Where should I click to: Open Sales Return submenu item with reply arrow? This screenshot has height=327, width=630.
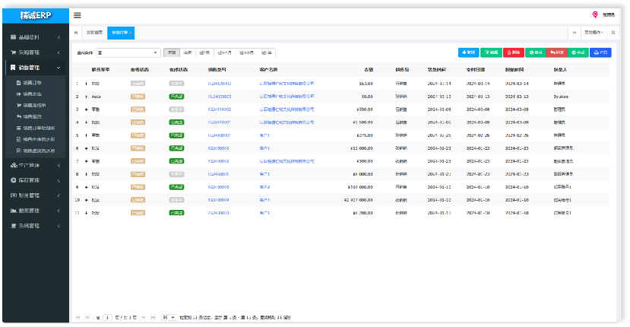[33, 116]
